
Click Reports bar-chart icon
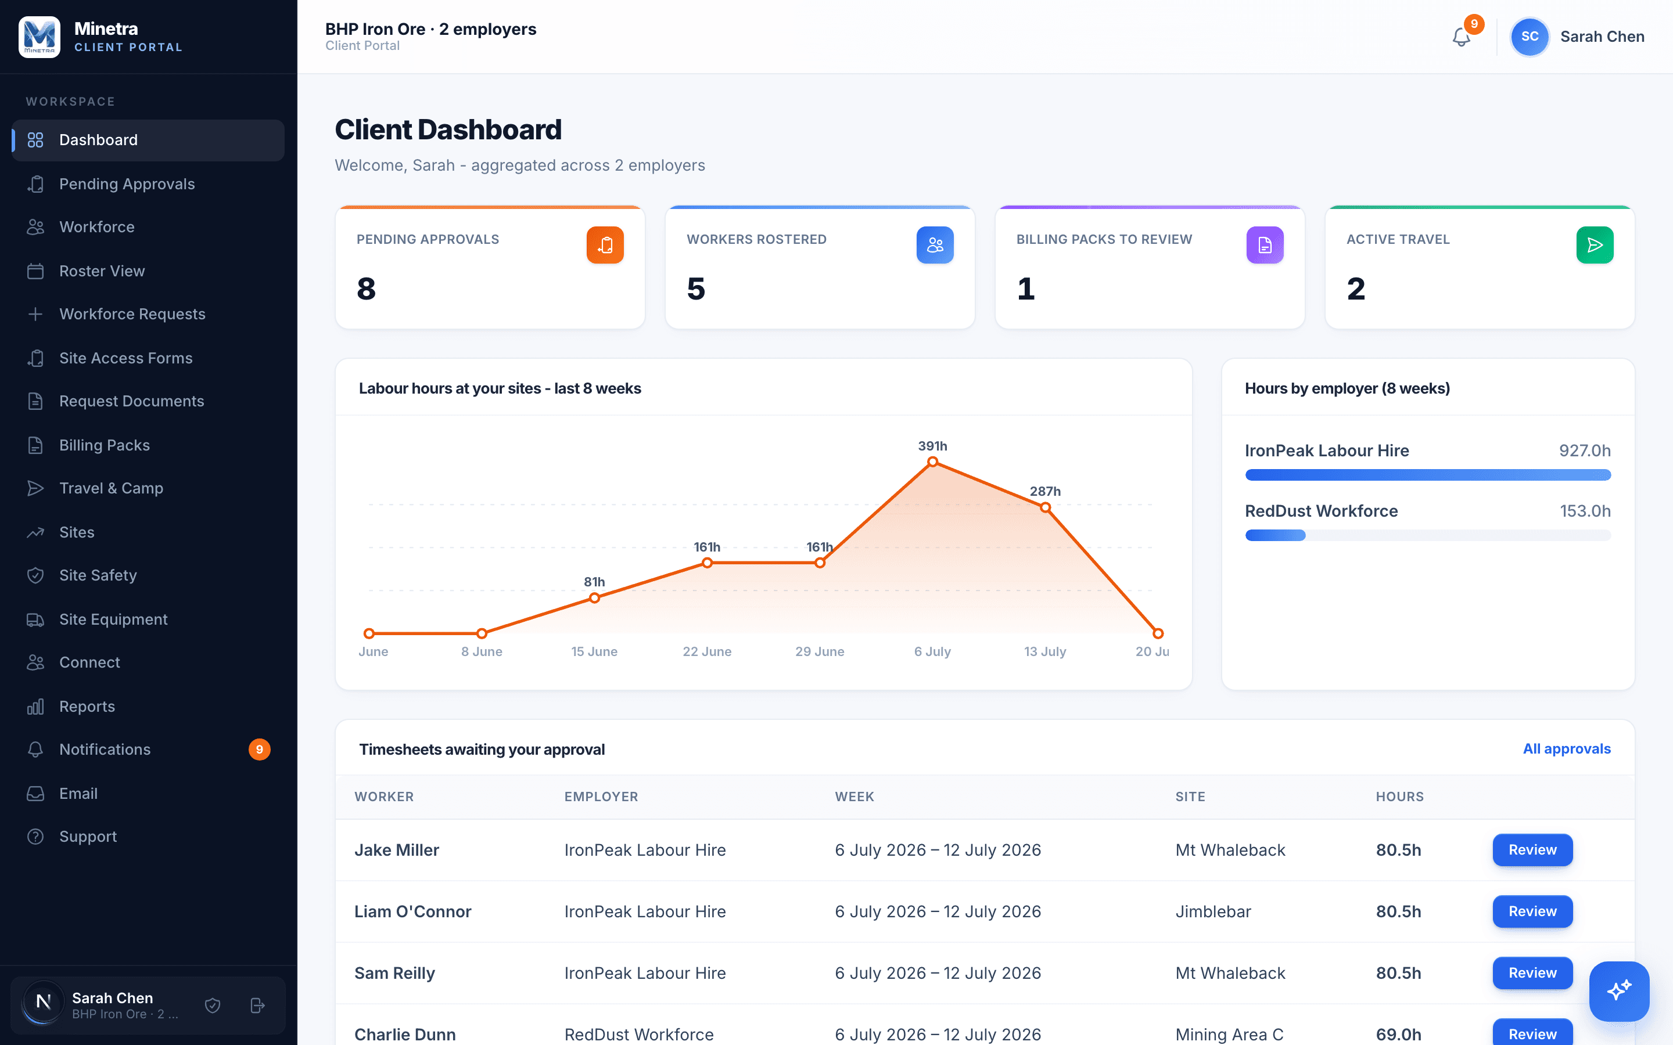(35, 707)
